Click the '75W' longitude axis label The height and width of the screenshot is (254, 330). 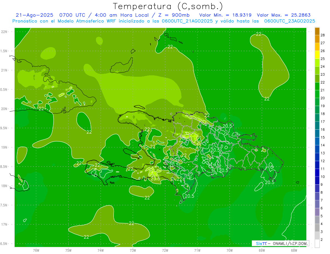(68, 250)
